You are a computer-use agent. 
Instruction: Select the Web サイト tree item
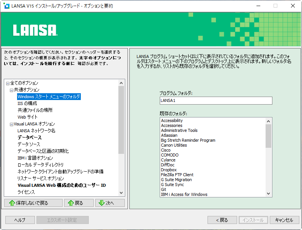click(28, 117)
